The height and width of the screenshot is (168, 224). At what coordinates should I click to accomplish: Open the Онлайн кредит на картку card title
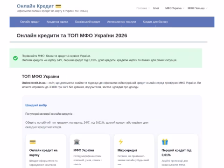pos(43,153)
